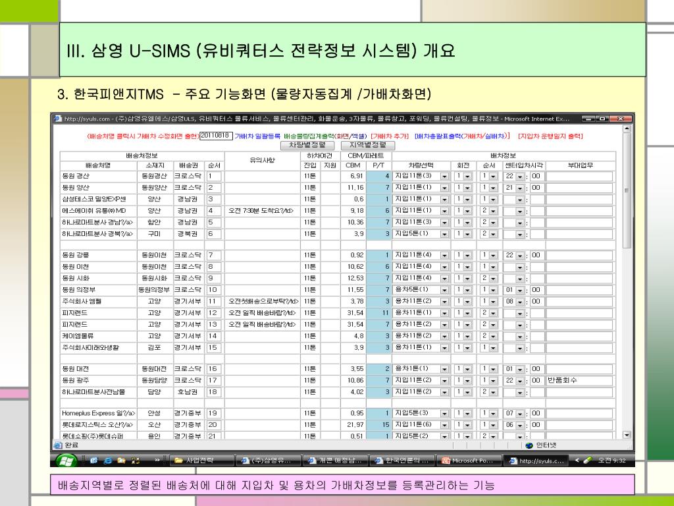Switch to the 사업전략 taskbar folder
Viewport: 674px width, 506px height.
pyautogui.click(x=201, y=461)
